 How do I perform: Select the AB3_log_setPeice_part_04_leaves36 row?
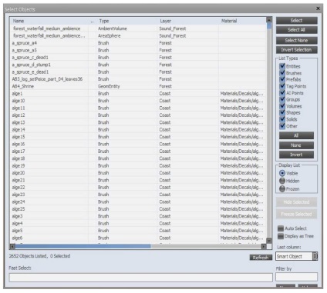coord(138,79)
